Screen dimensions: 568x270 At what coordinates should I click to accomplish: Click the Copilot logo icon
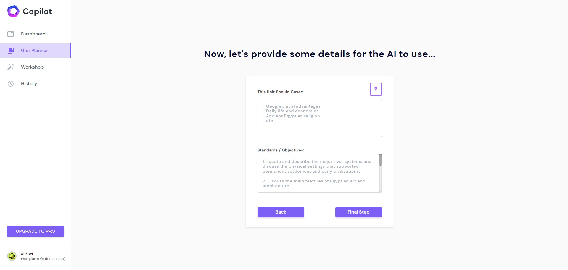pyautogui.click(x=13, y=11)
